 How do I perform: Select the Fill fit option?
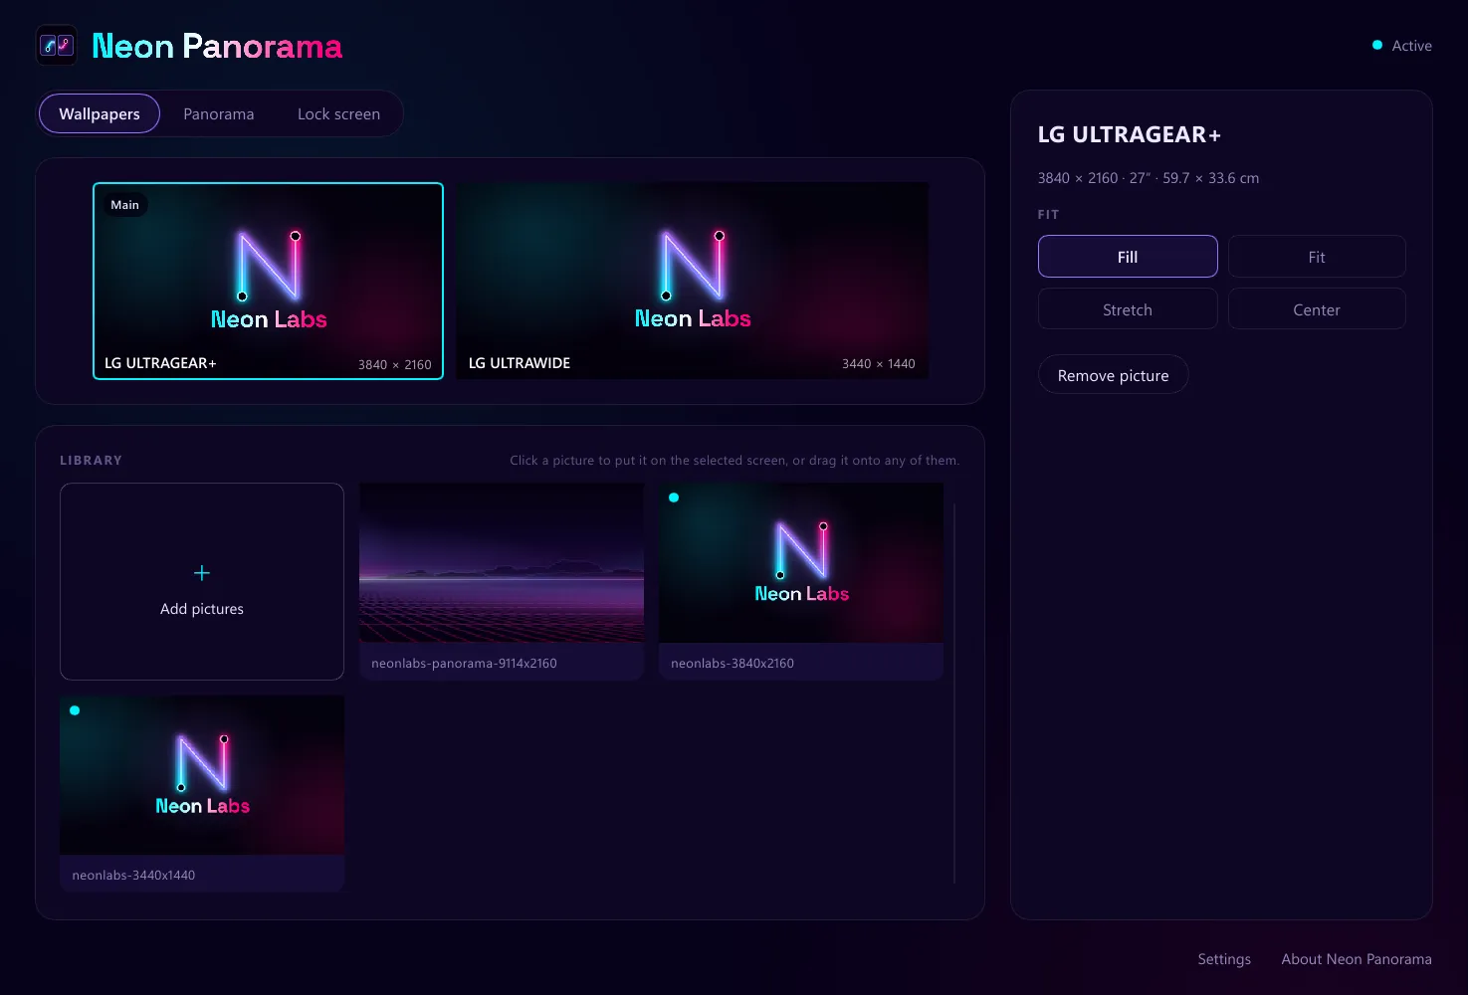click(1128, 257)
